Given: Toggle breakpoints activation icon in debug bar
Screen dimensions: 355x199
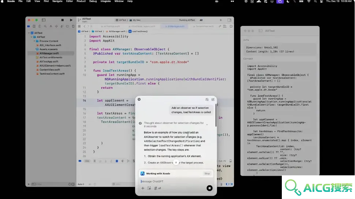Looking at the screenshot, I should (80, 161).
